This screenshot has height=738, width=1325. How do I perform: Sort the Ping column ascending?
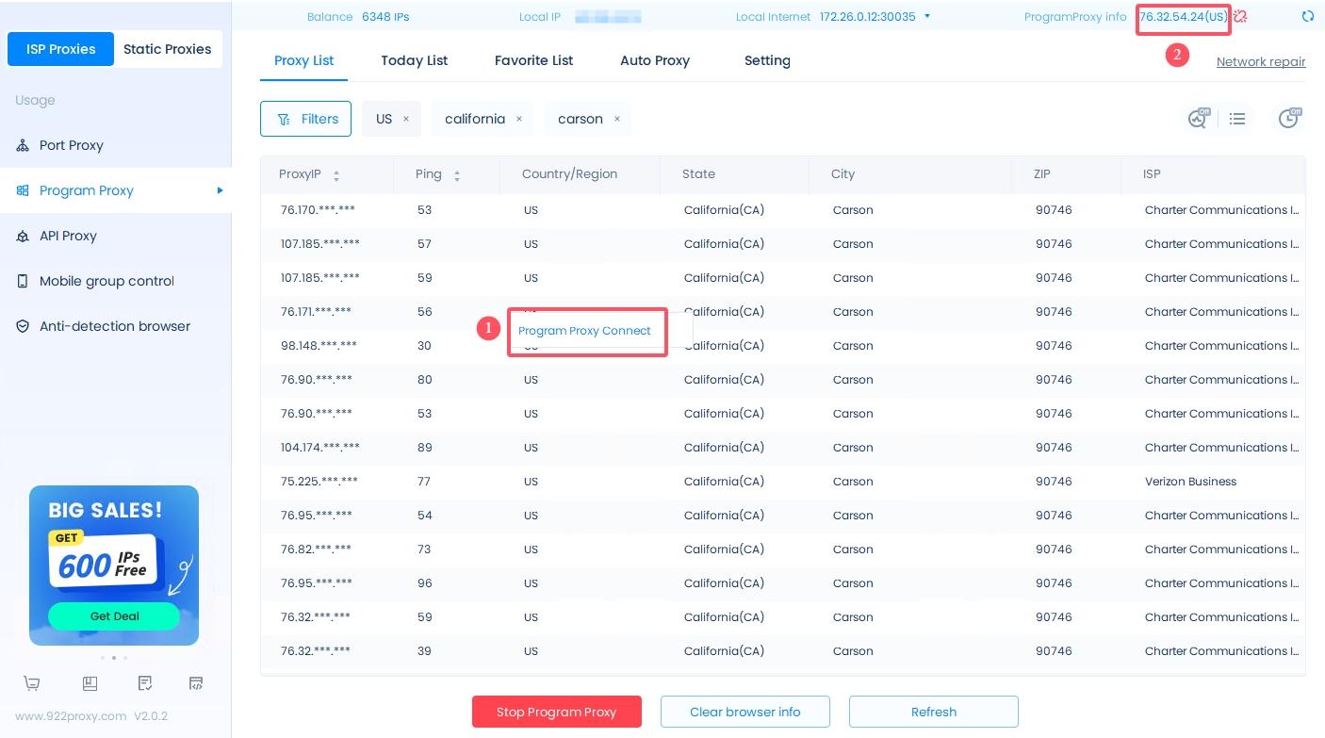[x=456, y=170]
